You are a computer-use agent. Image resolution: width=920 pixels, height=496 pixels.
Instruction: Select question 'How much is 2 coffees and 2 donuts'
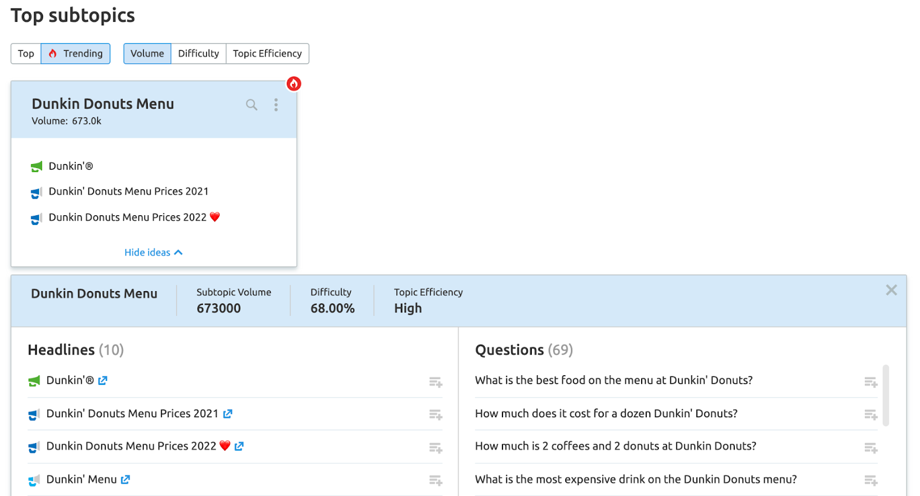tap(615, 446)
